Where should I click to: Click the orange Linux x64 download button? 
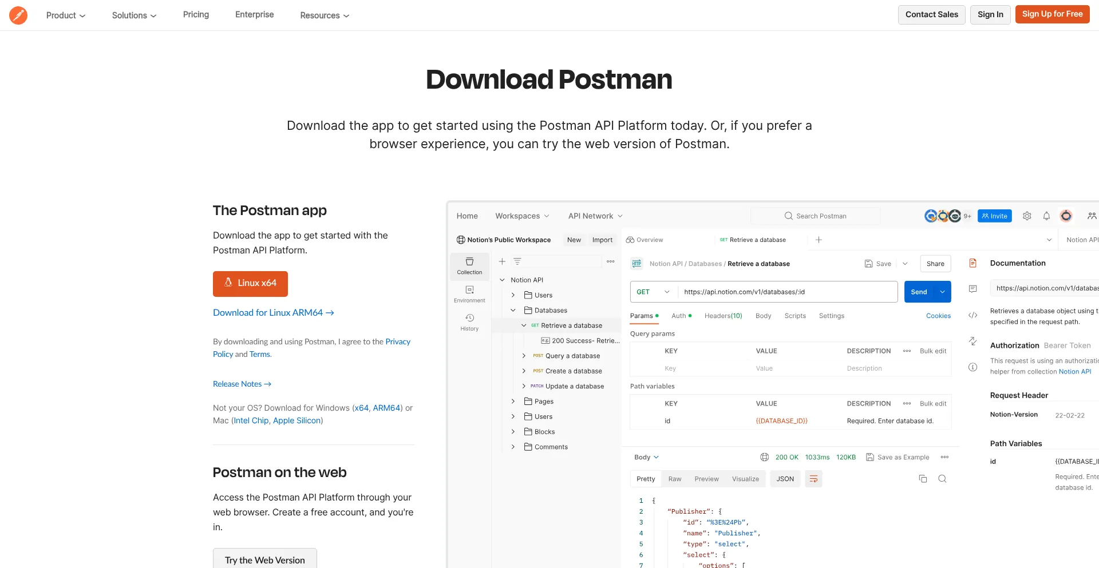click(250, 284)
